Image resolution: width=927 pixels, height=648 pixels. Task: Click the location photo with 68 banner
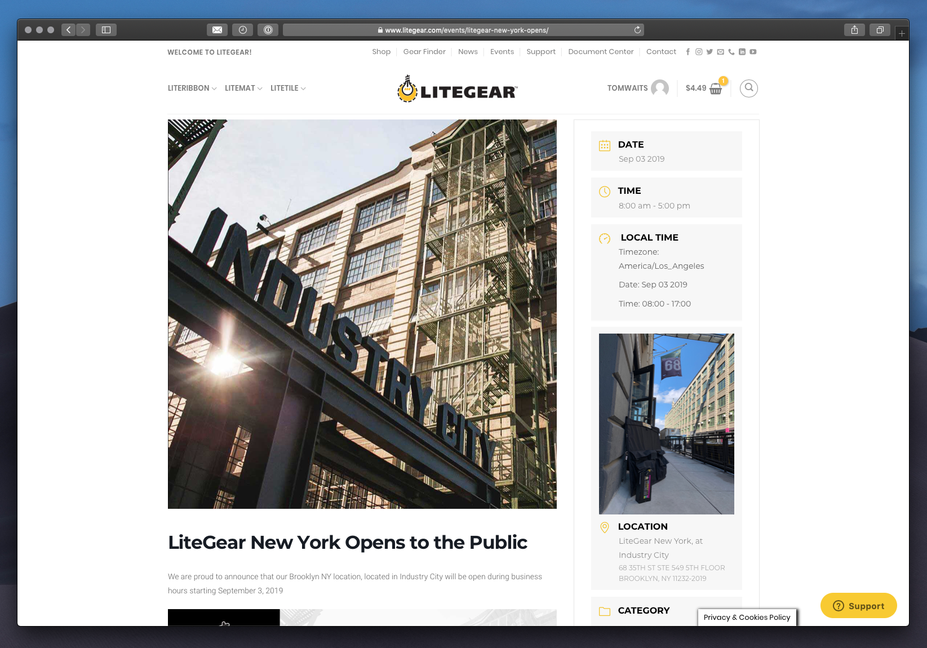[666, 424]
